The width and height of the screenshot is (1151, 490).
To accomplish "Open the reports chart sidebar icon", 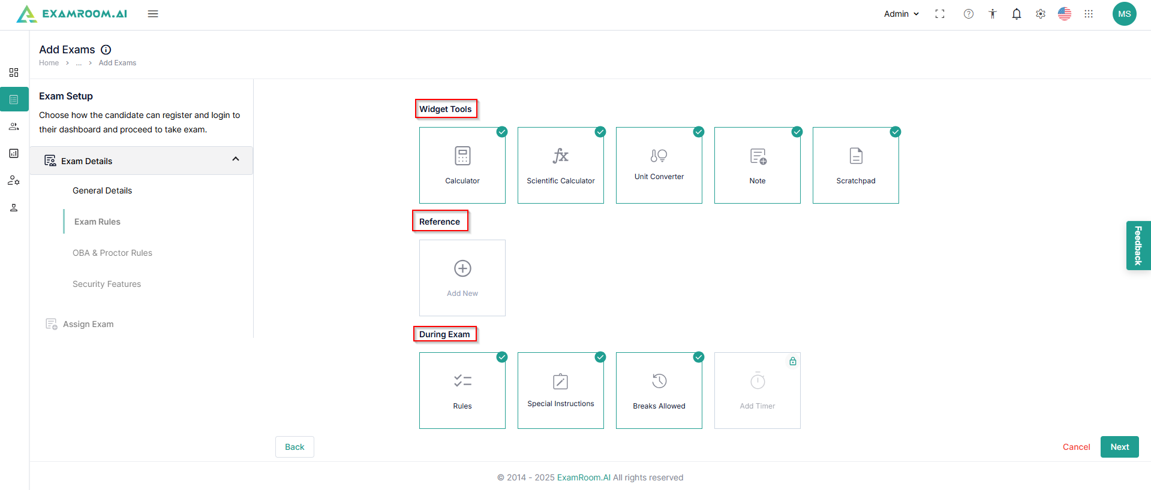I will (x=14, y=153).
